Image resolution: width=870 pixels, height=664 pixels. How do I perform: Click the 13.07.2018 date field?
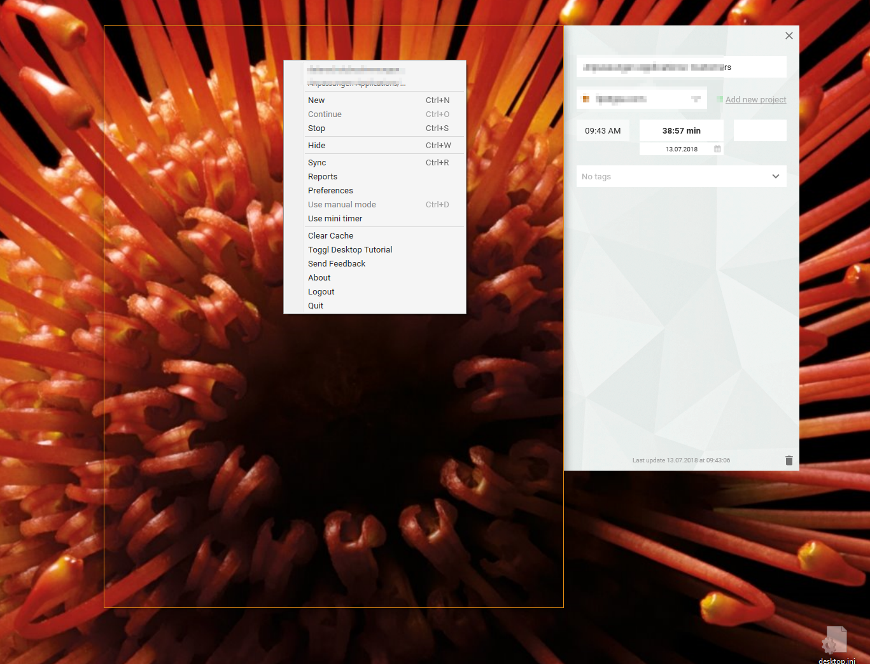tap(682, 149)
